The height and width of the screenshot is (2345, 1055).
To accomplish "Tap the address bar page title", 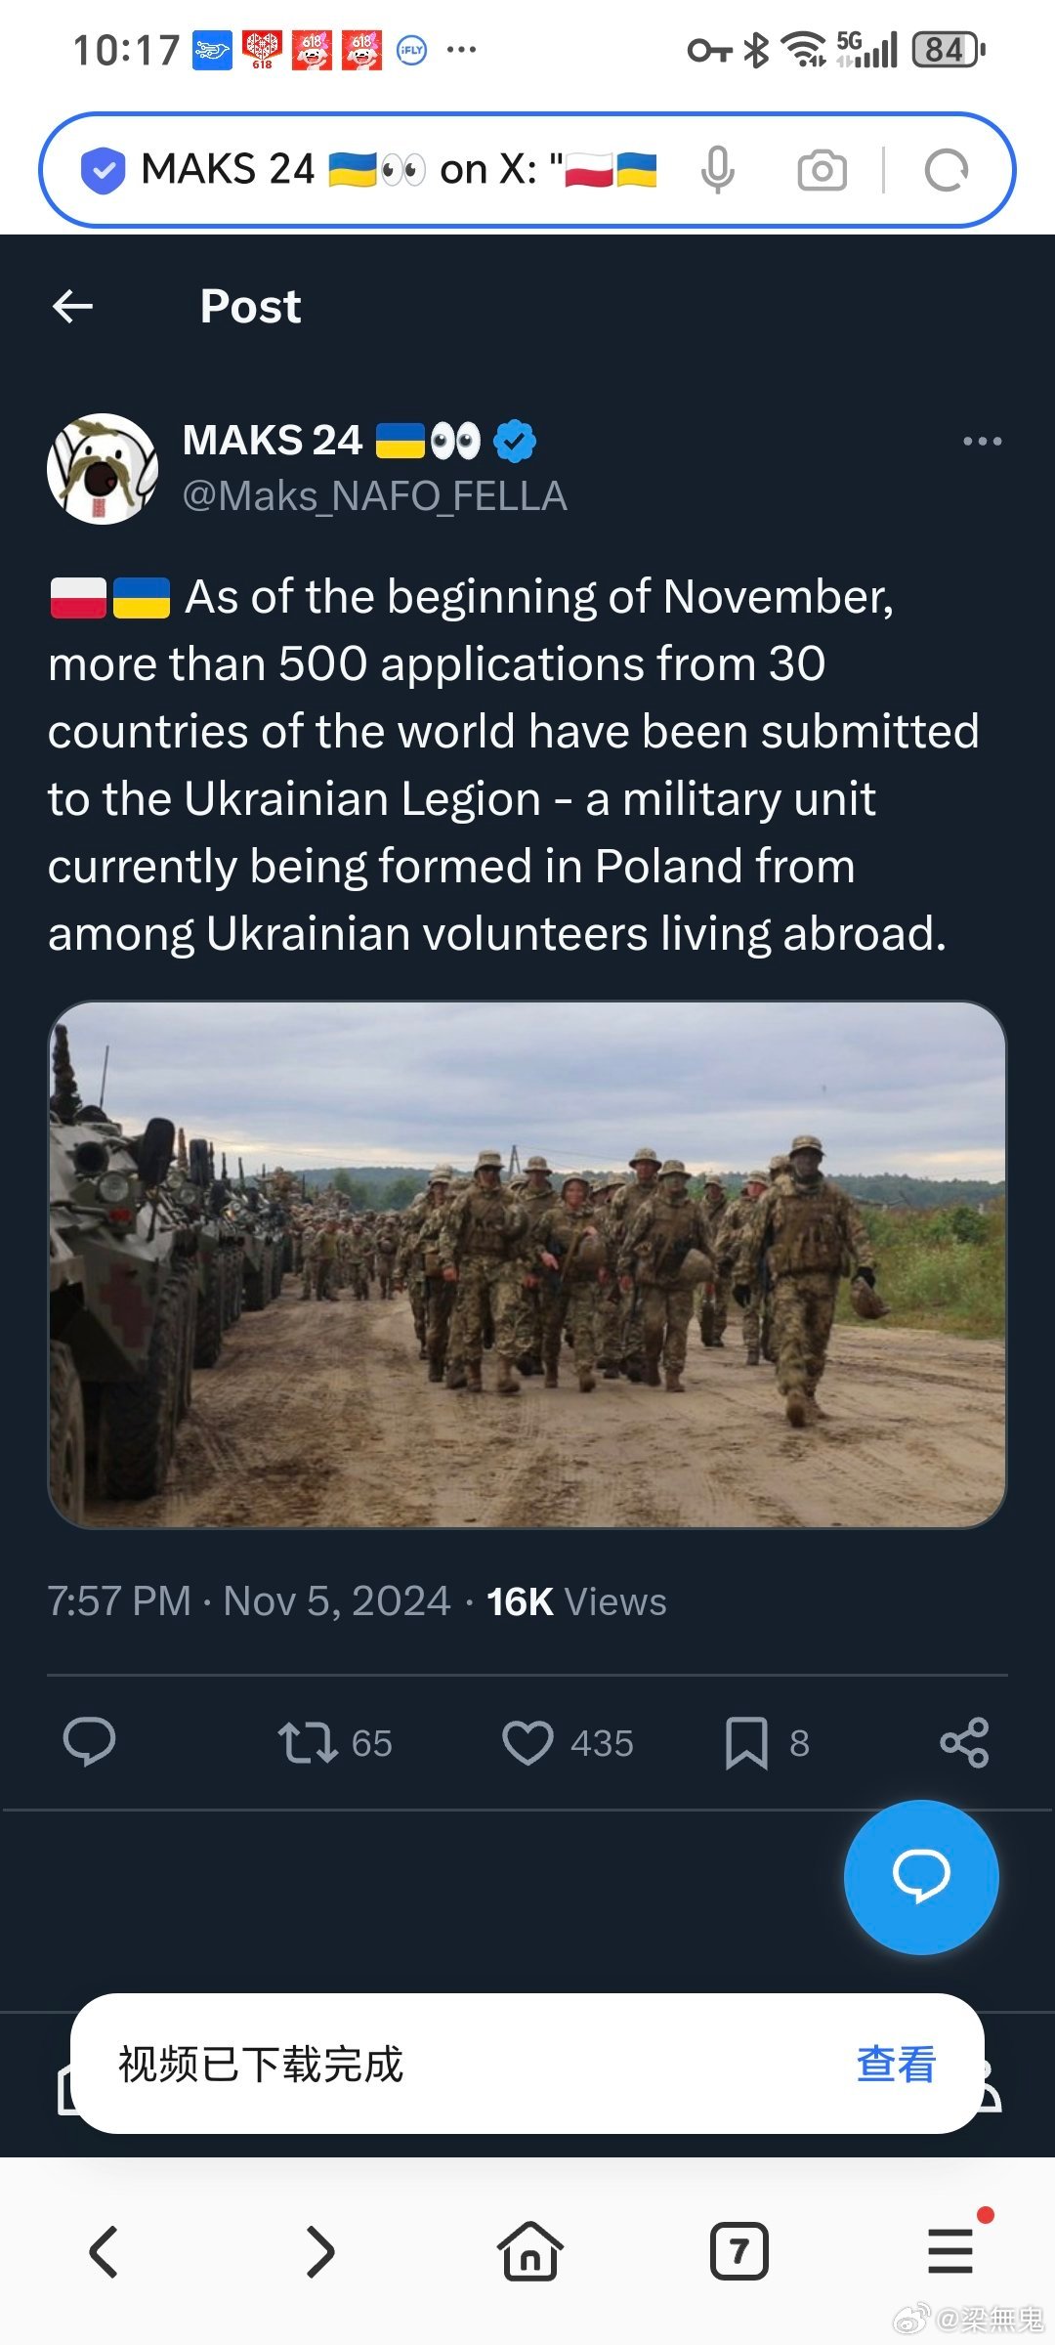I will pyautogui.click(x=400, y=170).
